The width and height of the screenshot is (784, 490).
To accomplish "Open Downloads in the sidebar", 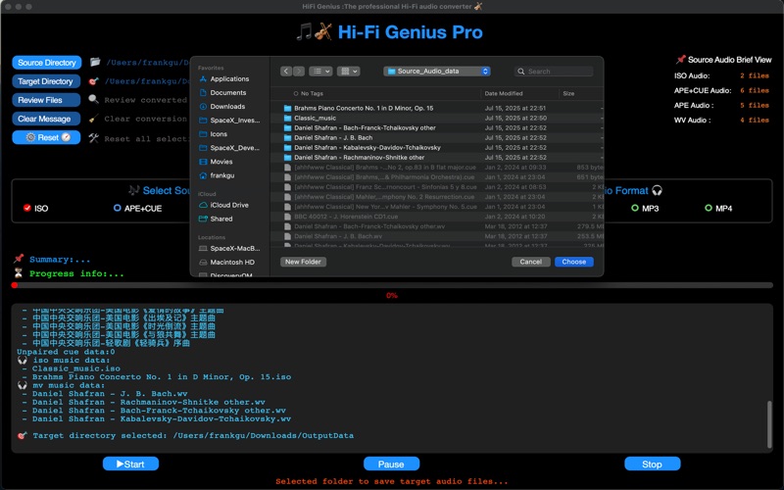I will tap(227, 107).
